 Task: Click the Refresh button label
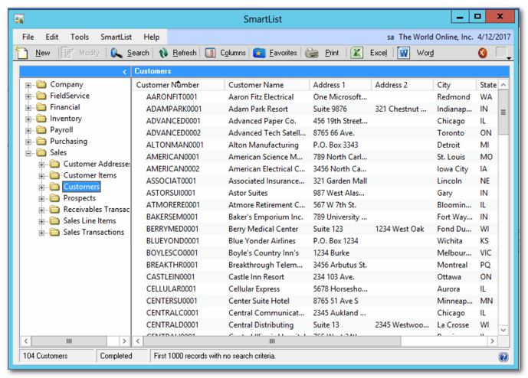tap(185, 53)
